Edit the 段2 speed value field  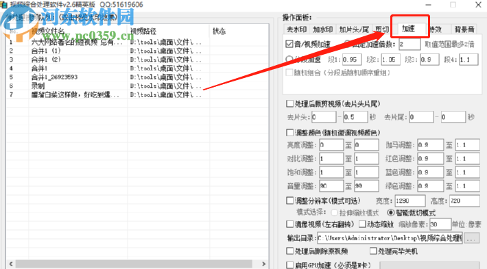[390, 60]
